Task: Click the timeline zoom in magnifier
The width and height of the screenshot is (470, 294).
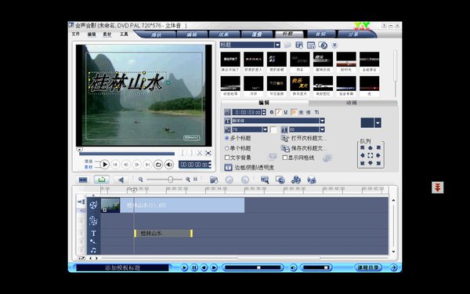Action: click(x=188, y=180)
